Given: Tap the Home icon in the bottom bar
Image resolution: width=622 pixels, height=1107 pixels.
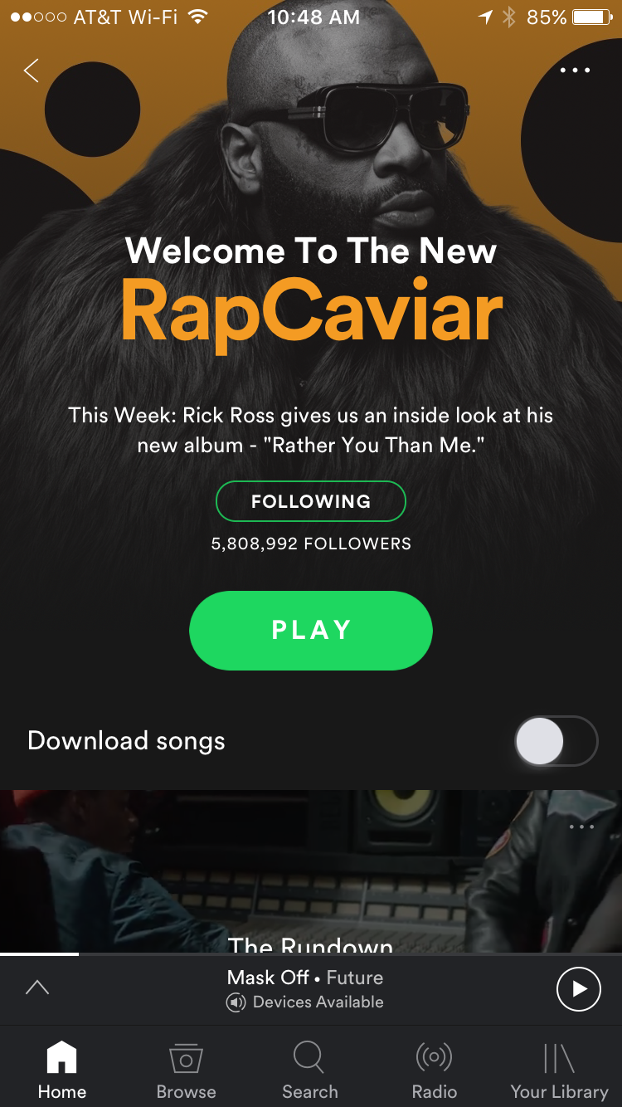Looking at the screenshot, I should click(x=61, y=1057).
